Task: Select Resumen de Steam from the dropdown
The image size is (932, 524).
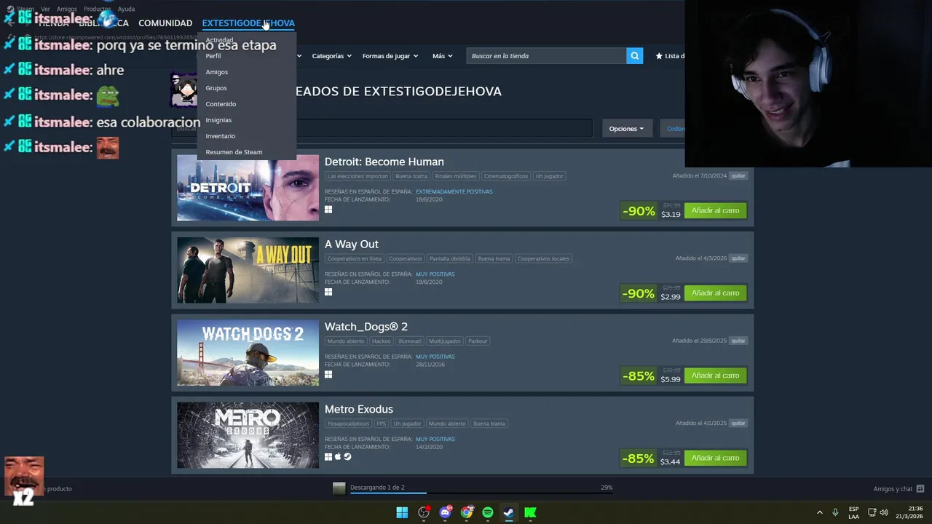Action: click(234, 152)
